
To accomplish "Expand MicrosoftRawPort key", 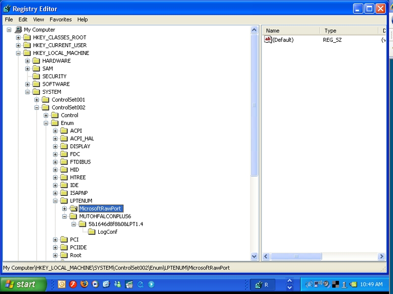I will click(65, 209).
